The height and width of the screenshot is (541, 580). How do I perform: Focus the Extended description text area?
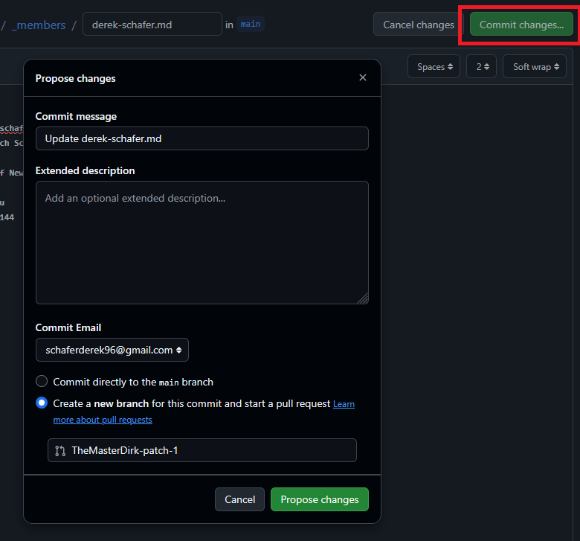tap(202, 243)
